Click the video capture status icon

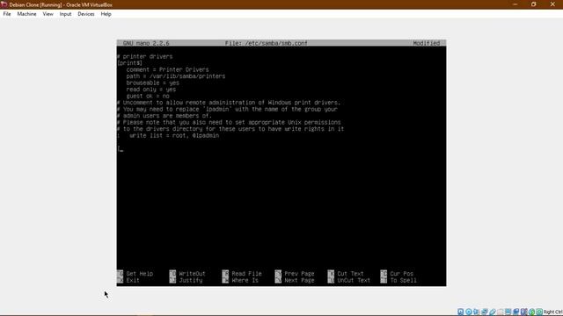pos(516,312)
